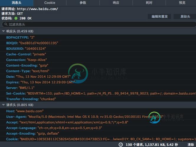Select the BDQID header row
Viewport: 196px width, 147px height.
[98, 43]
